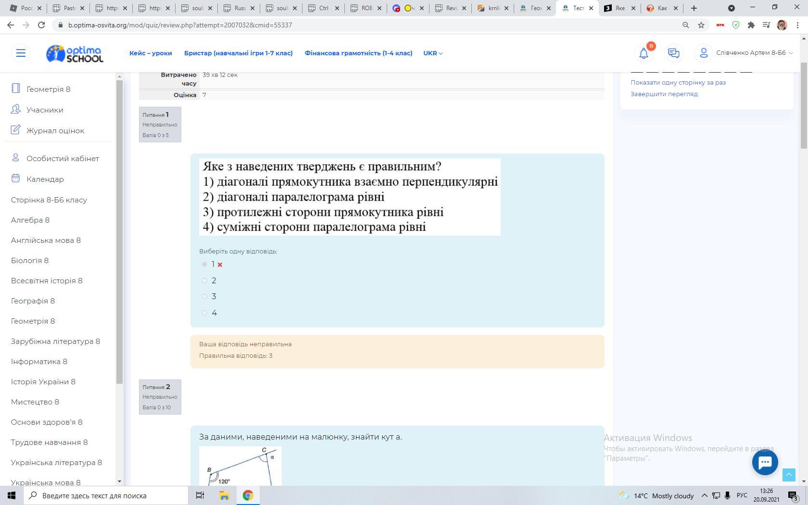The width and height of the screenshot is (808, 505).
Task: Open Task View on the taskbar
Action: (200, 495)
